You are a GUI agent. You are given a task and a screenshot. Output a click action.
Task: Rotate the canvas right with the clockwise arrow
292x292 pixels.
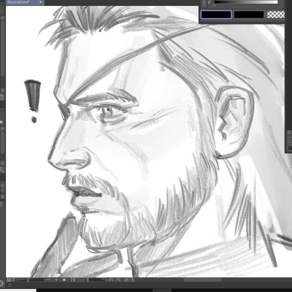(x=118, y=280)
